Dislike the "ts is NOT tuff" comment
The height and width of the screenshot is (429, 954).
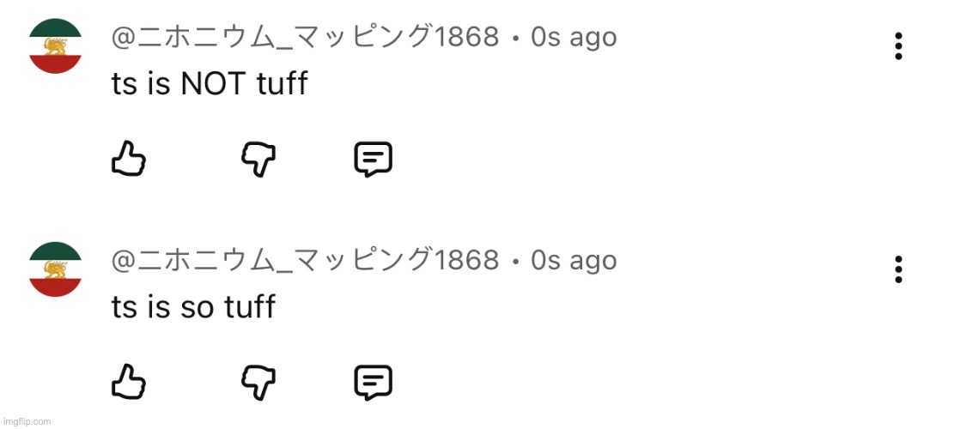[258, 160]
